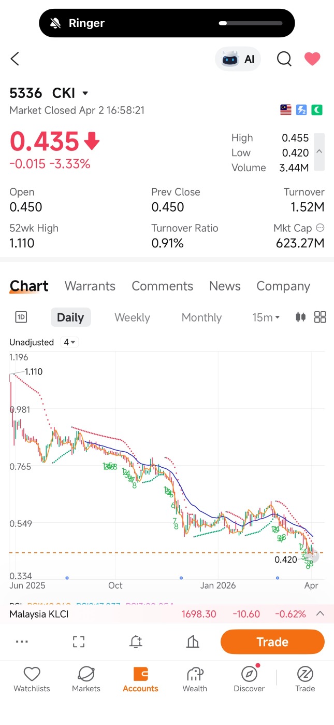Switch to the Warrants tab
Viewport: 334px width, 725px height.
(90, 286)
